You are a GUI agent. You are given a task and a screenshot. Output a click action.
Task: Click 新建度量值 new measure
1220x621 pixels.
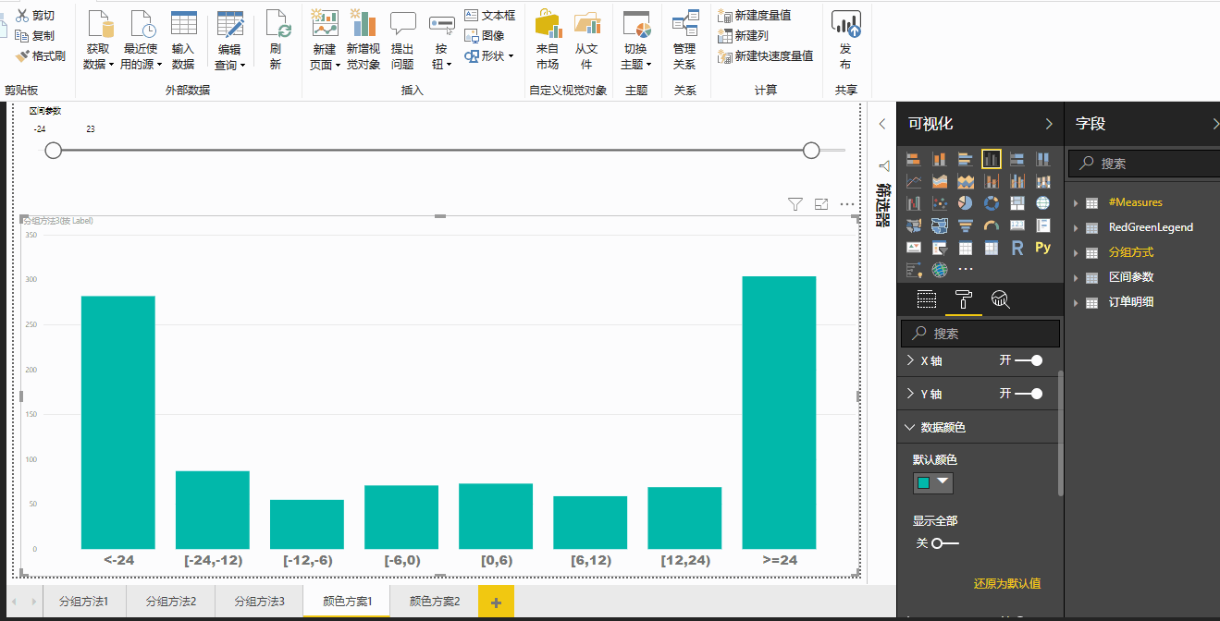tap(755, 16)
